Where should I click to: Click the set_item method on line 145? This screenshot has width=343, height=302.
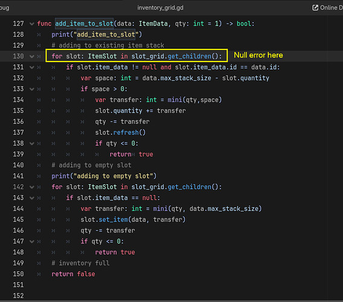113,219
